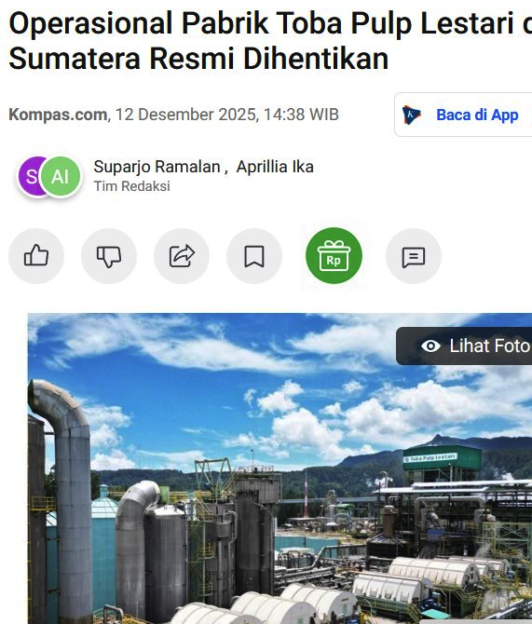Click the Toba Pulp Lestari building sign in photo
Image resolution: width=532 pixels, height=624 pixels.
[x=430, y=458]
